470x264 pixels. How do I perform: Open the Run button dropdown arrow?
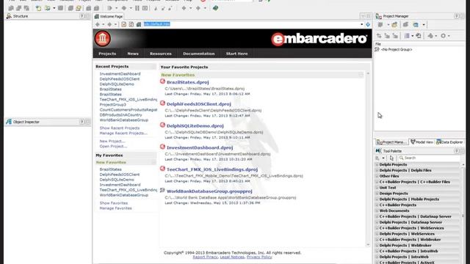116,8
